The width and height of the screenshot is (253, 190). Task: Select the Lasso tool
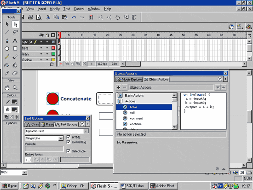click(x=15, y=32)
